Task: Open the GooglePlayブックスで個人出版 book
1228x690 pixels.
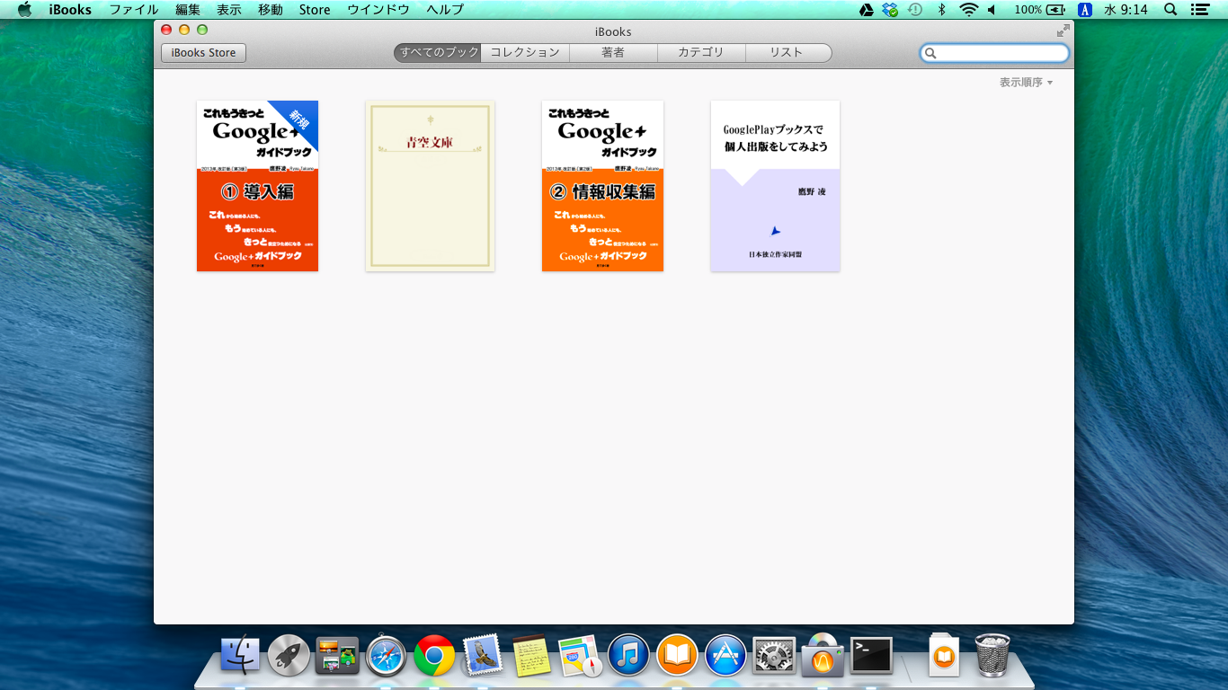Action: (775, 186)
